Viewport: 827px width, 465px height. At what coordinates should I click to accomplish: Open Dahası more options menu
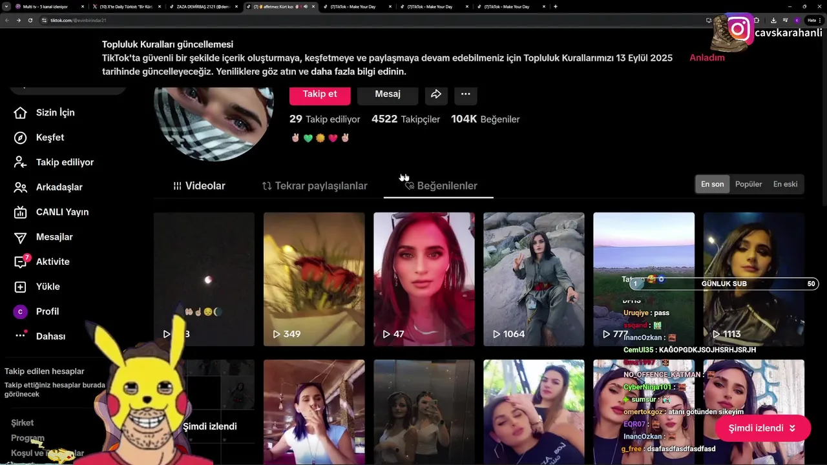pyautogui.click(x=39, y=336)
